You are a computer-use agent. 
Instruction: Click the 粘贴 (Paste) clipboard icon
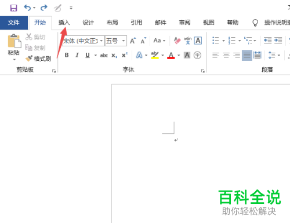tap(14, 41)
